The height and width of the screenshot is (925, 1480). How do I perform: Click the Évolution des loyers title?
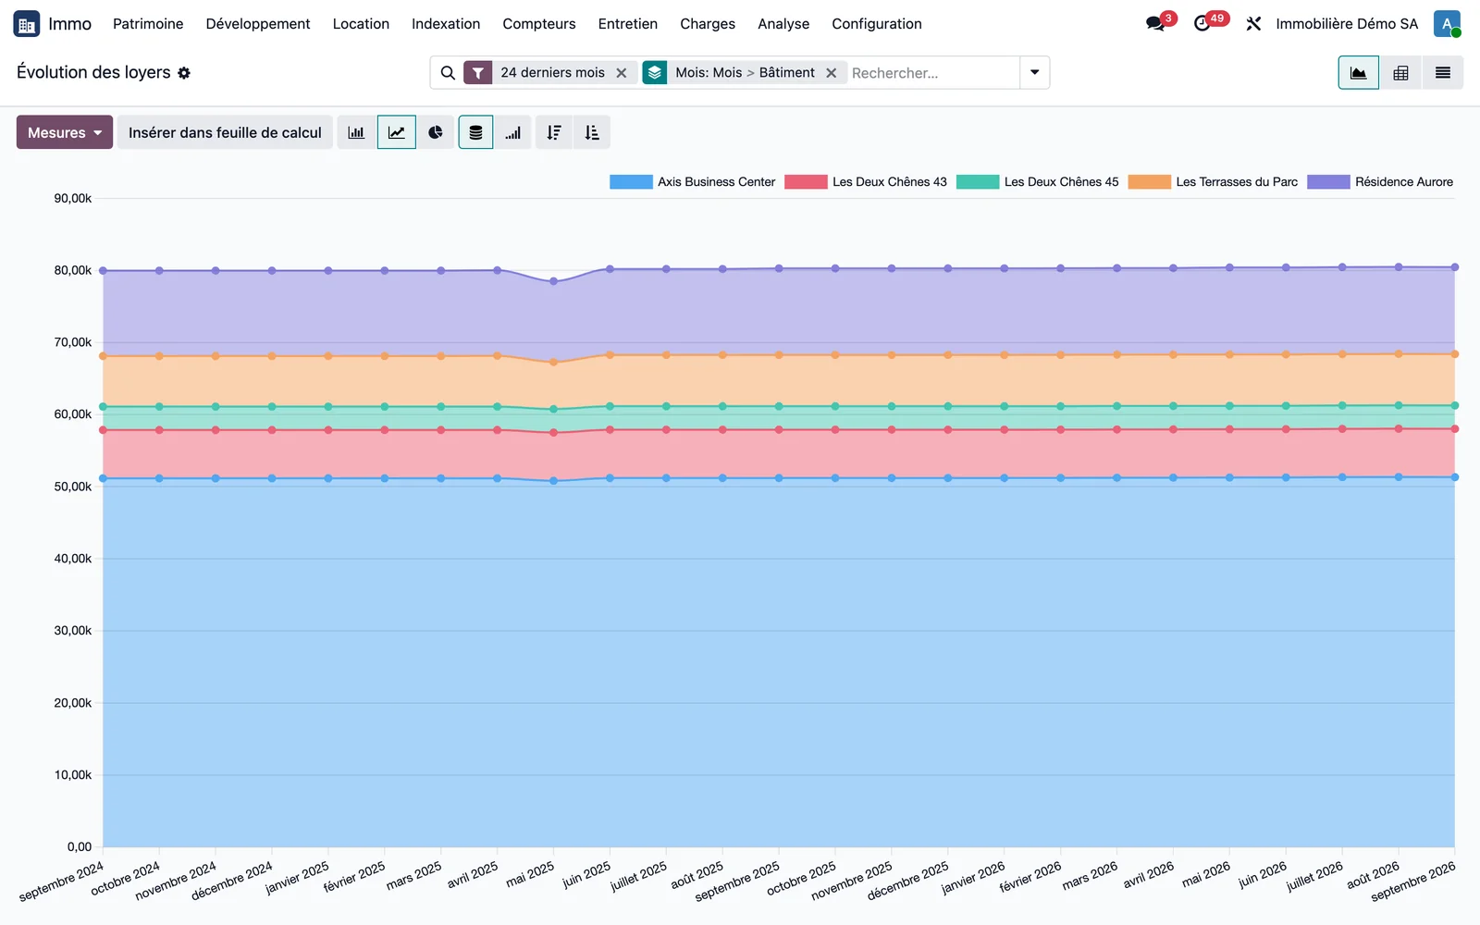(93, 72)
